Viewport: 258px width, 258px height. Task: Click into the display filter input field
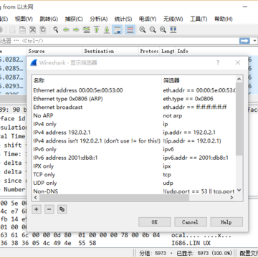tap(119, 41)
